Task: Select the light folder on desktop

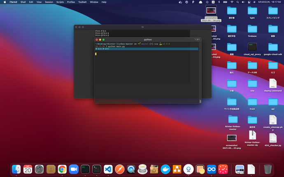Action: [252, 13]
